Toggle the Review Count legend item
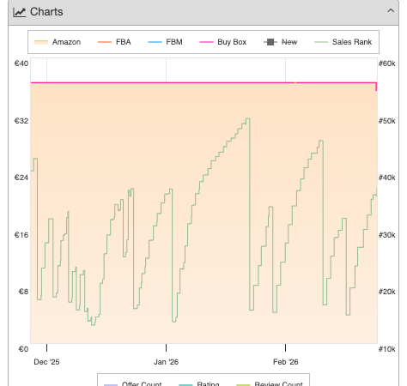The width and height of the screenshot is (407, 386). [x=270, y=383]
